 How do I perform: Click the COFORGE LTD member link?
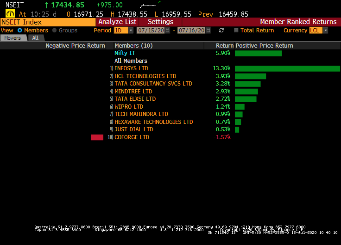tap(132, 137)
